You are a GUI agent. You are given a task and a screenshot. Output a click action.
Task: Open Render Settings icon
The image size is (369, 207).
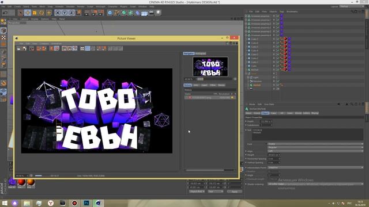101,13
